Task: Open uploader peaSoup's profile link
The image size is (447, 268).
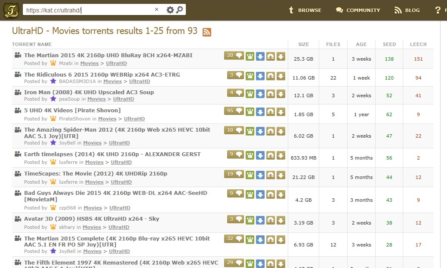Action: coord(69,99)
